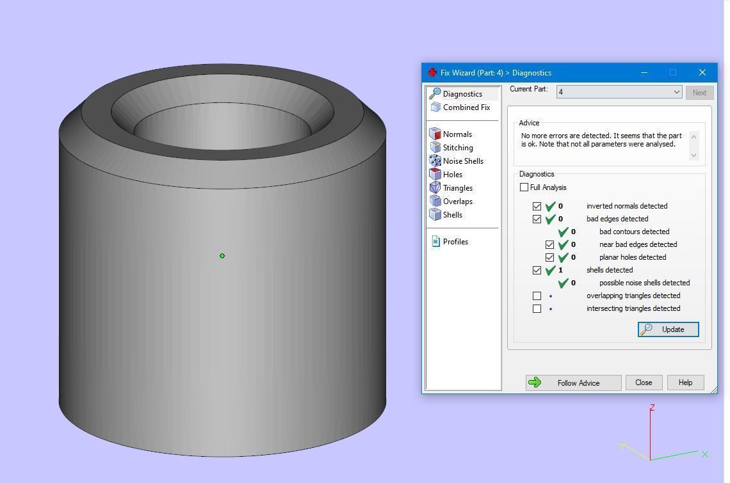The image size is (730, 483).
Task: Click the magnifier icon on Update button
Action: [646, 329]
